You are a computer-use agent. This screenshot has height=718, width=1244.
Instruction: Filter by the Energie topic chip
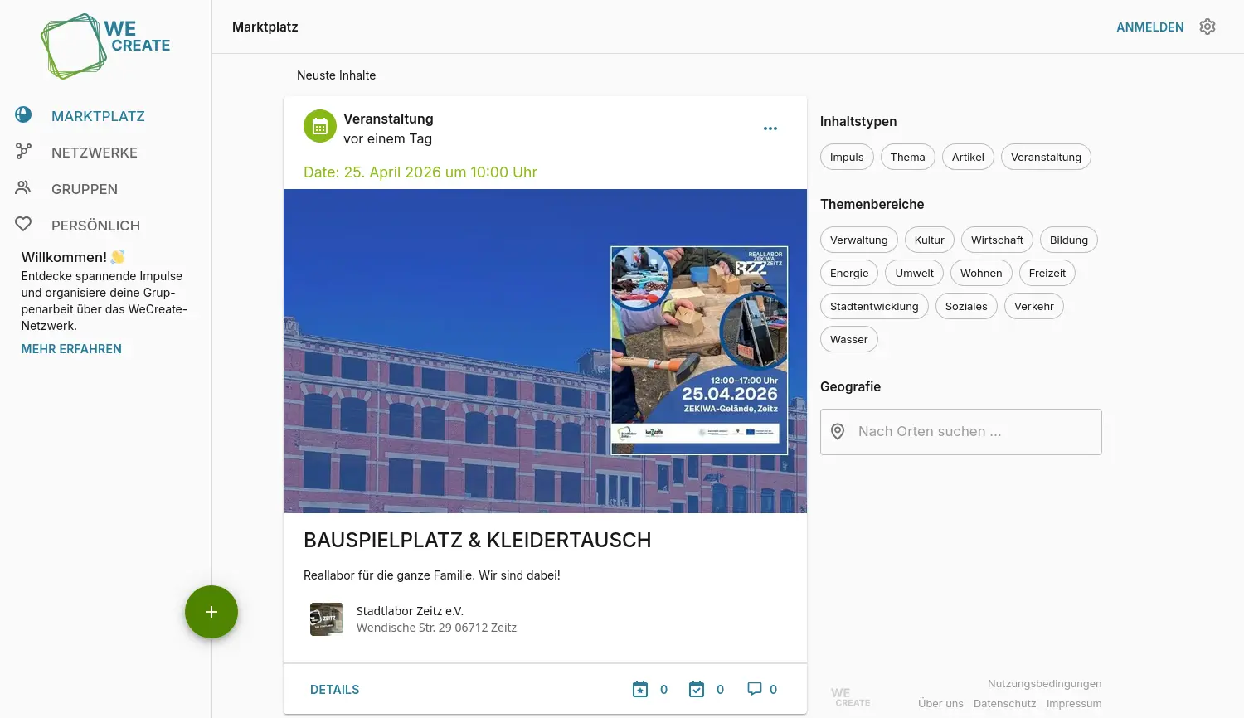click(849, 273)
